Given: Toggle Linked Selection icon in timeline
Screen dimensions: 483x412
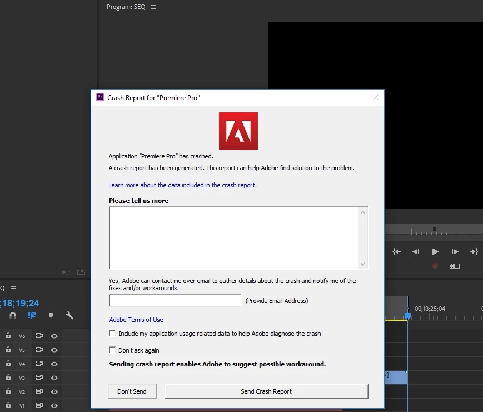Looking at the screenshot, I should point(32,316).
